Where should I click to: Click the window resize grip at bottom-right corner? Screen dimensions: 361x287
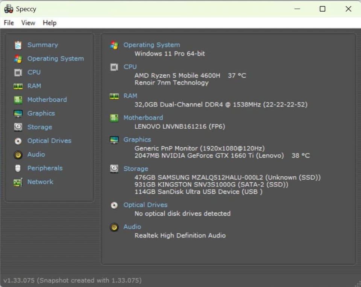(357, 283)
